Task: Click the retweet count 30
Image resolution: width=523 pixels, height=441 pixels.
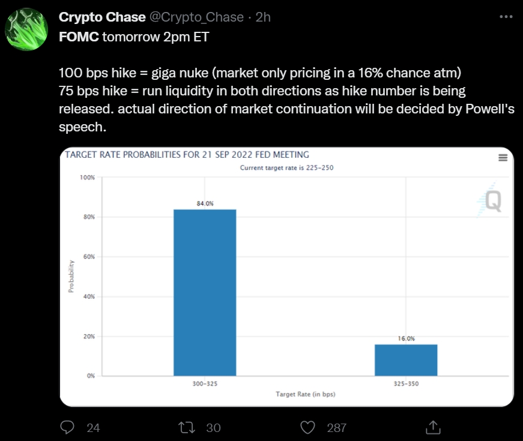Action: [x=213, y=428]
